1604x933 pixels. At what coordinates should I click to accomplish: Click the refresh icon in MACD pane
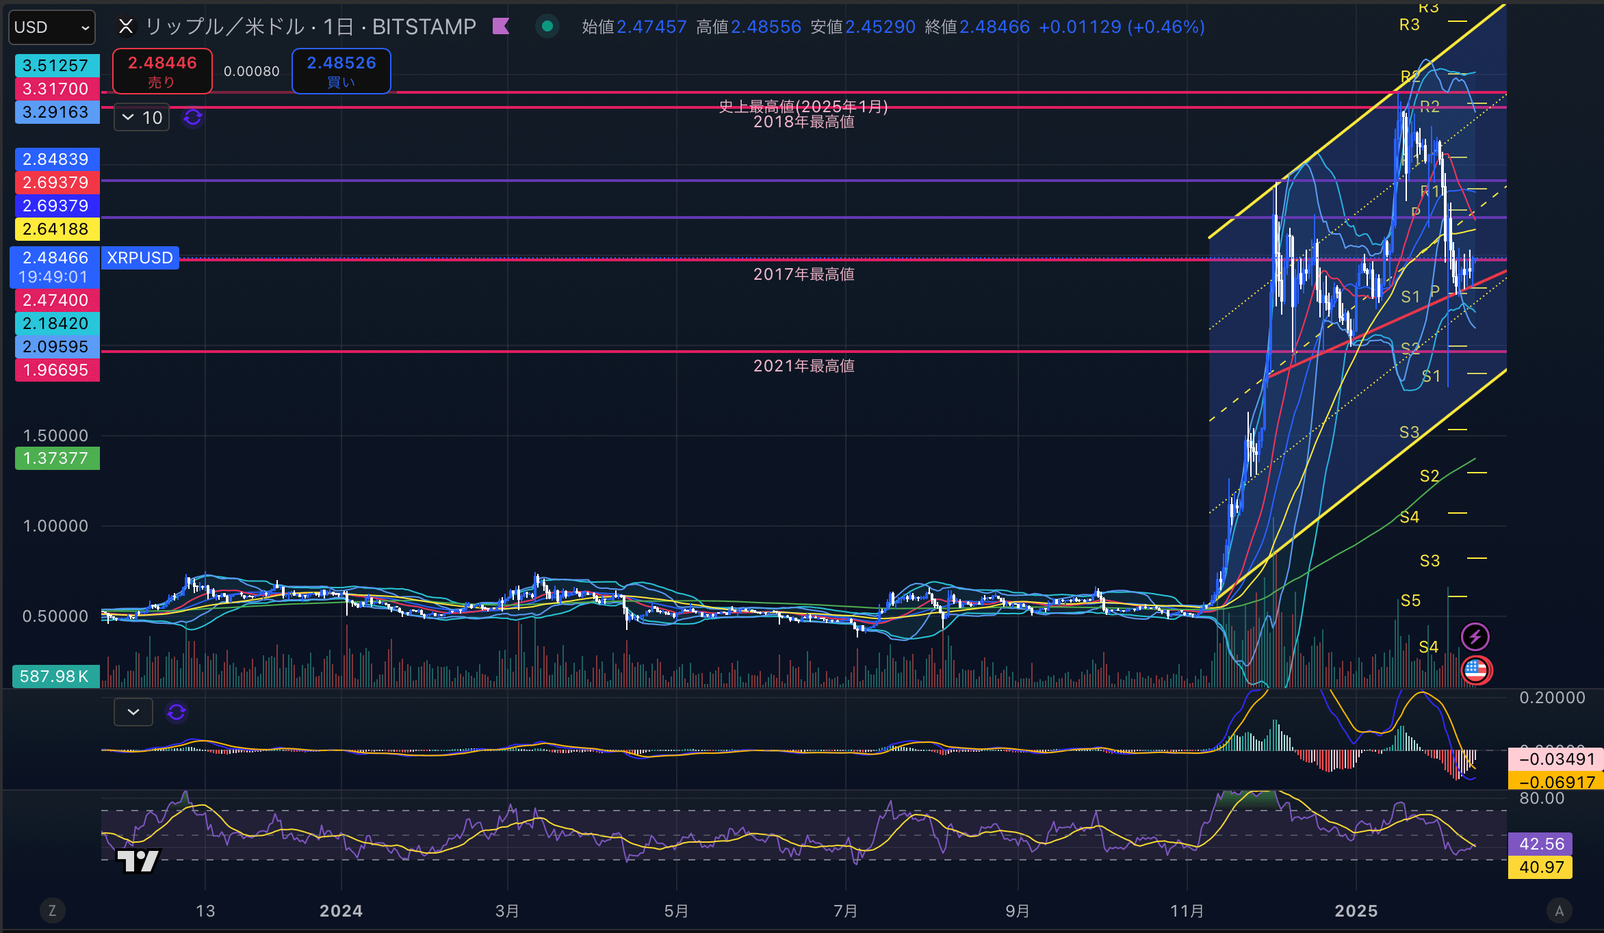[x=177, y=712]
